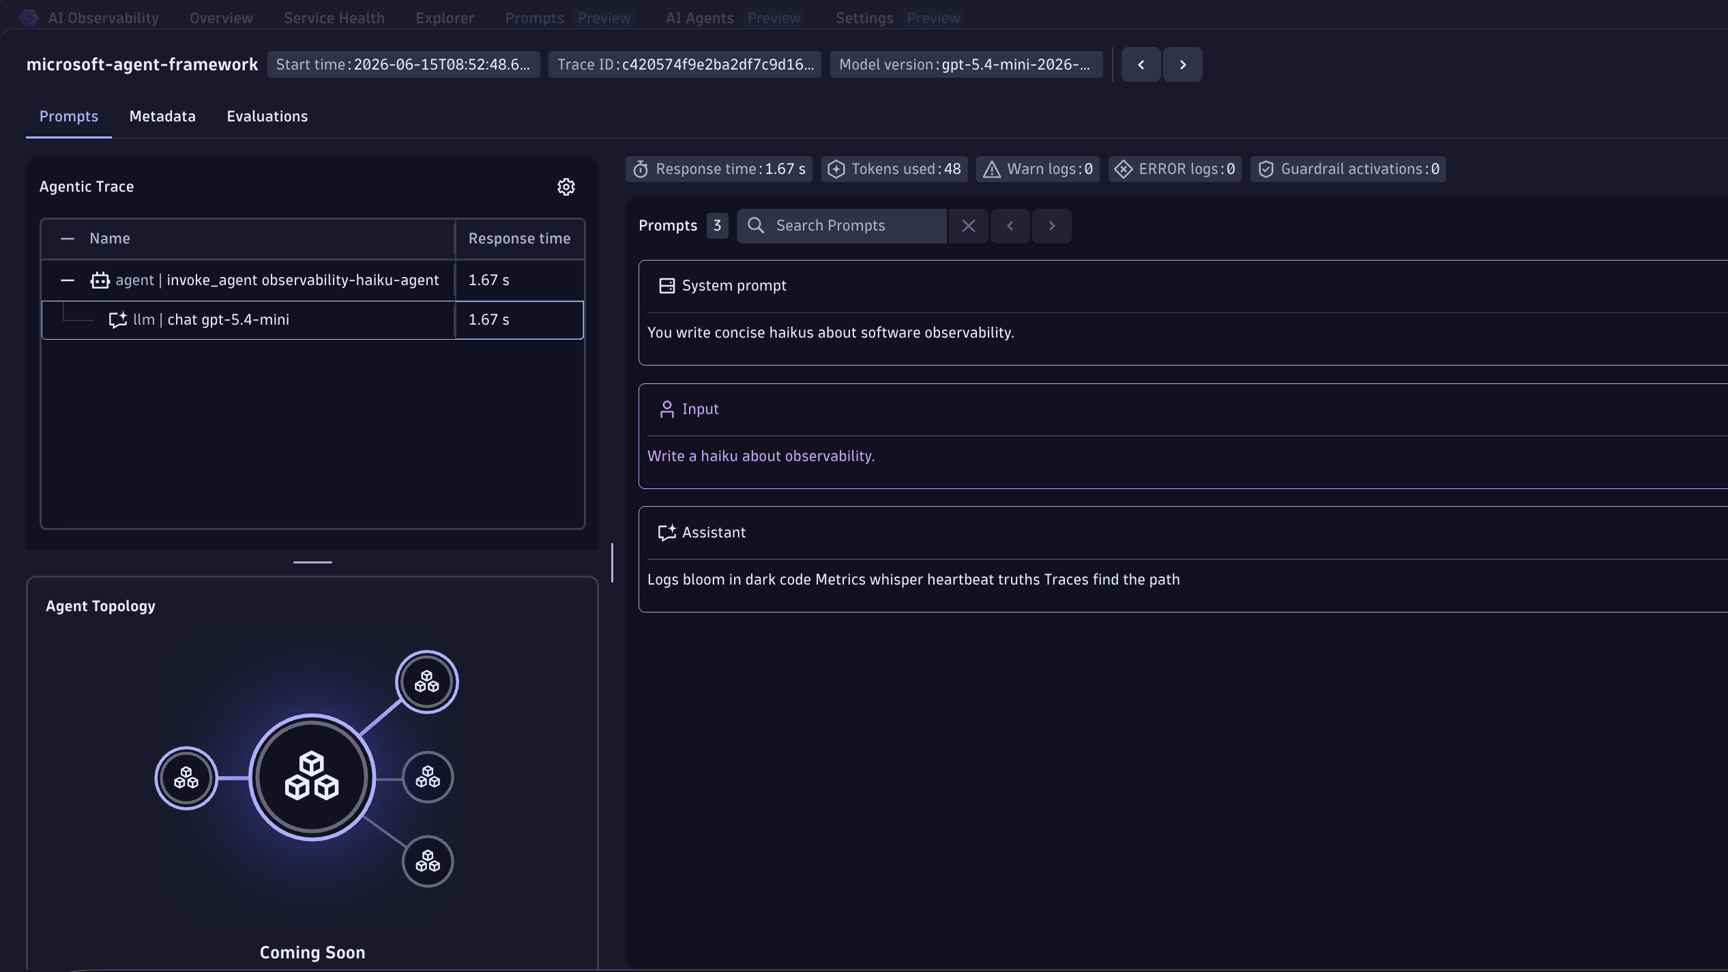
Task: Switch to the Prompts tab
Action: click(x=69, y=117)
